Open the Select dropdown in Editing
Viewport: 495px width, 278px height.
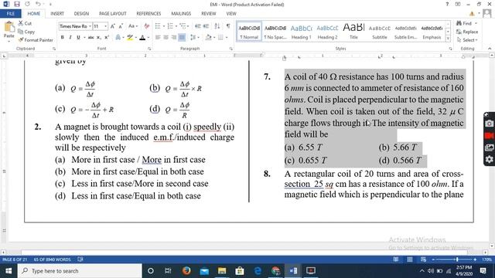click(x=467, y=40)
